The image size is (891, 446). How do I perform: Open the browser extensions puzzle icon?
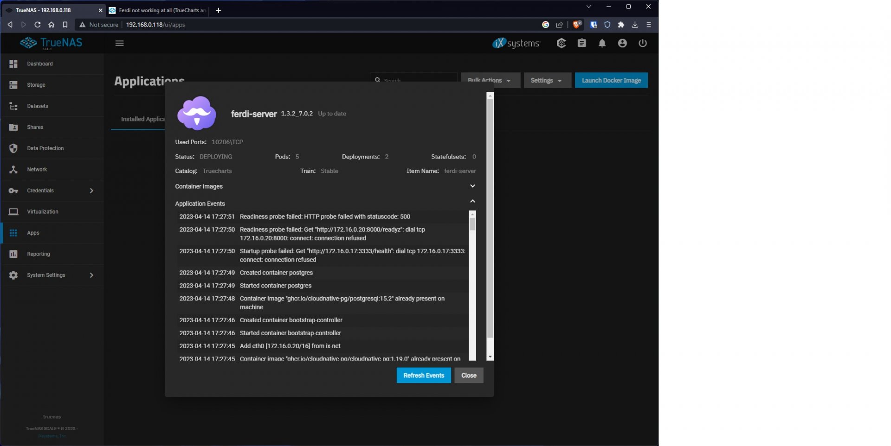[621, 25]
